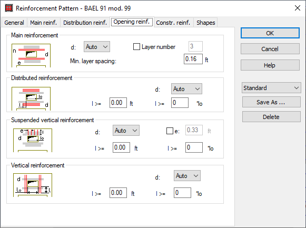Click the Vertical reinforcement diagram image

33,185
